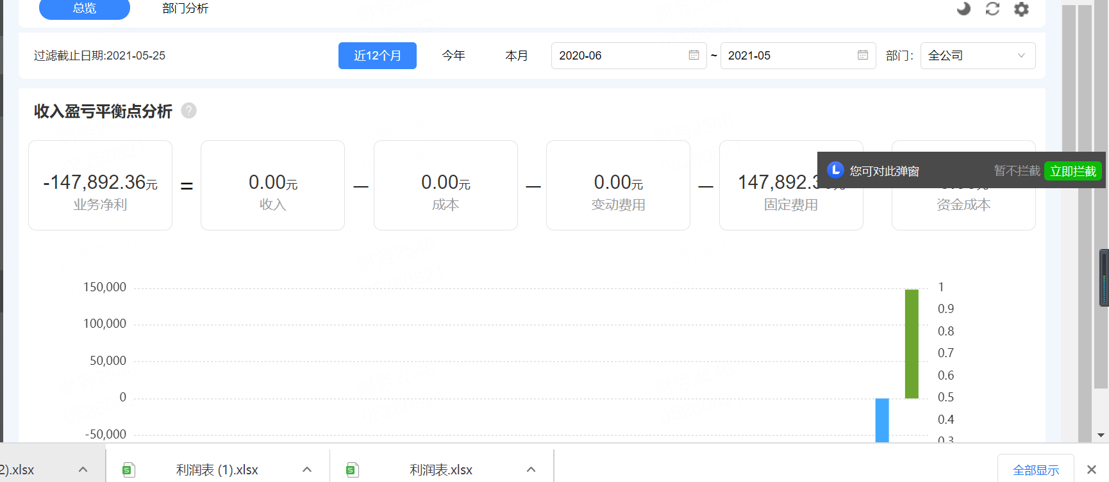Click the 变动费用 card

(618, 185)
